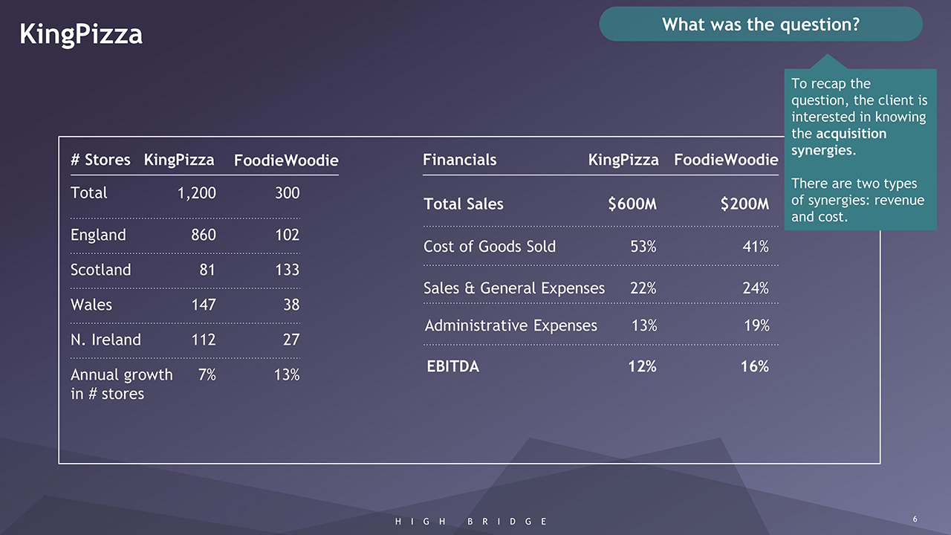Click the HIGH BRIDGE footer text
Image resolution: width=951 pixels, height=535 pixels.
pyautogui.click(x=472, y=522)
